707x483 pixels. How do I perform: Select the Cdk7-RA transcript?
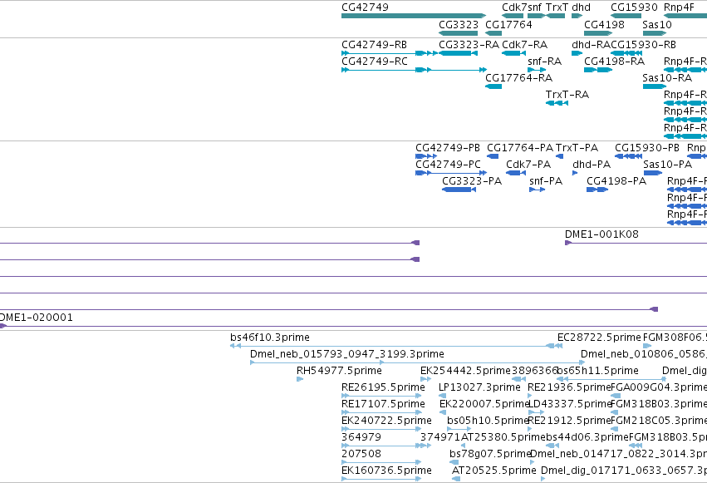pos(514,53)
